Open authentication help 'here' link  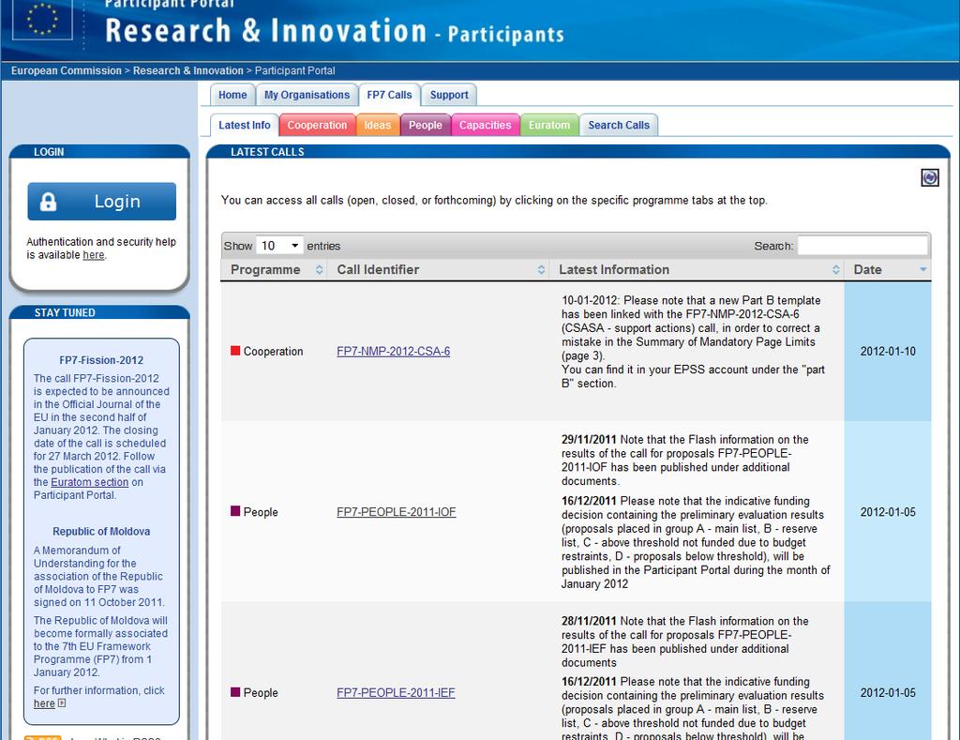click(x=94, y=255)
